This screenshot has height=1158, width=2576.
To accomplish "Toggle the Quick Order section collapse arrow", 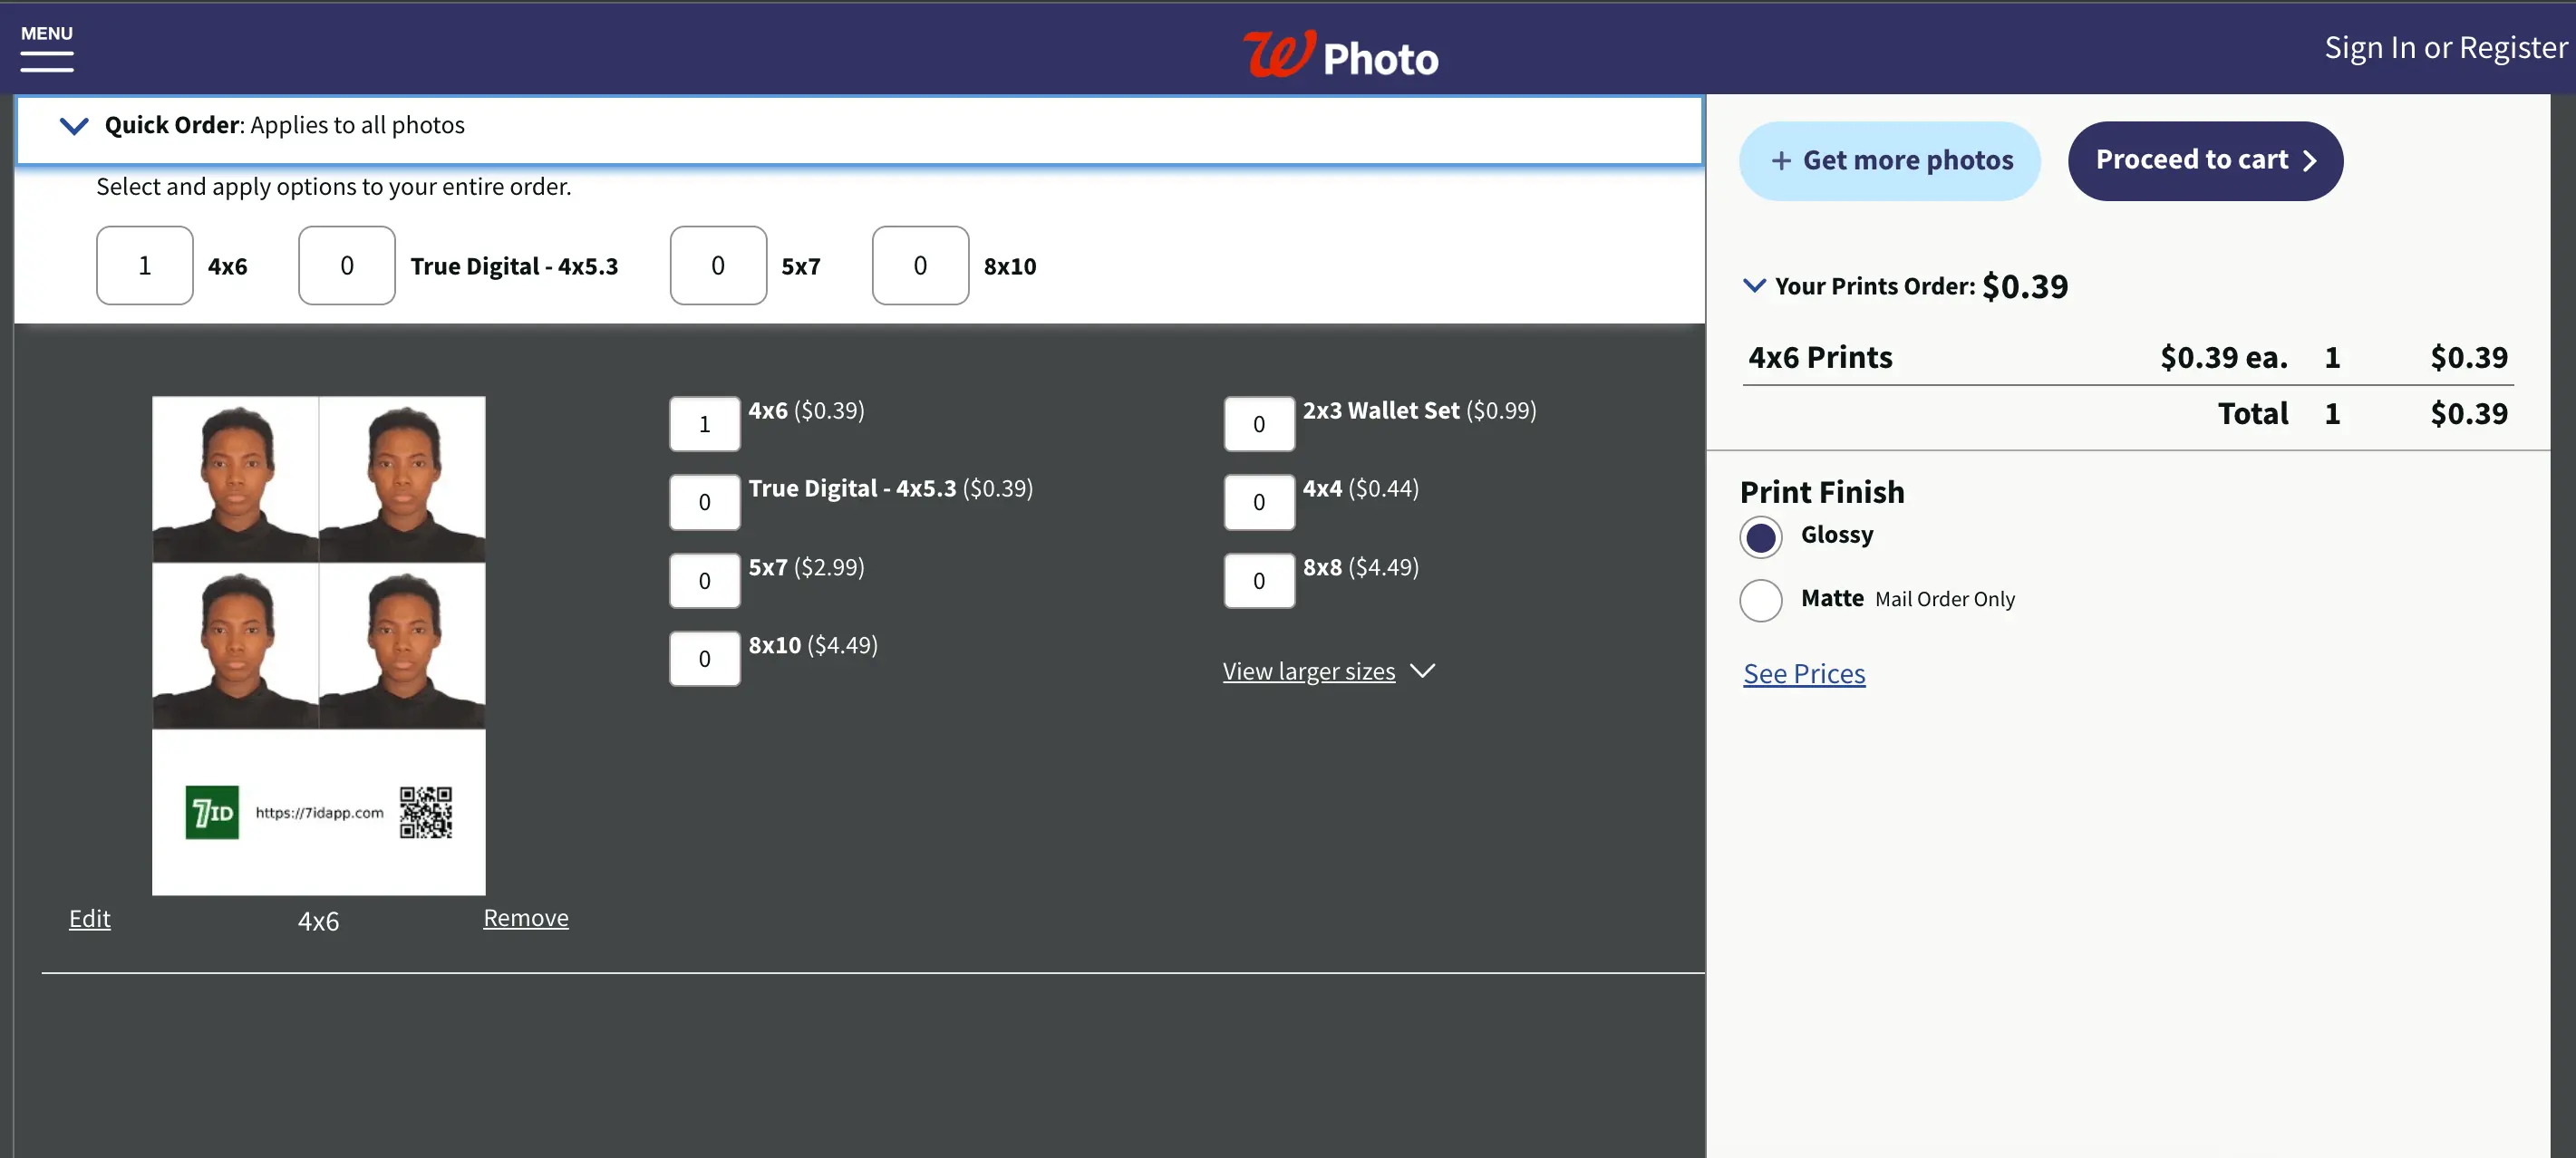I will point(74,125).
